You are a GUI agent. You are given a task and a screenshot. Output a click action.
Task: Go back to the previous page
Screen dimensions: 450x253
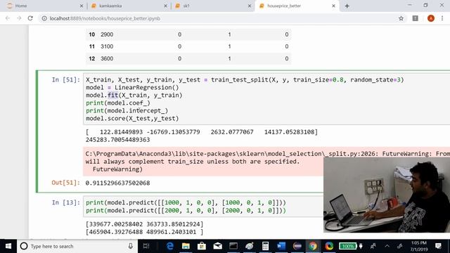click(x=8, y=18)
